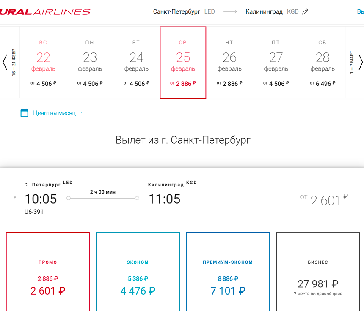The height and width of the screenshot is (311, 364).
Task: Click the Санкт-Петербург LED origin text
Action: [x=184, y=12]
